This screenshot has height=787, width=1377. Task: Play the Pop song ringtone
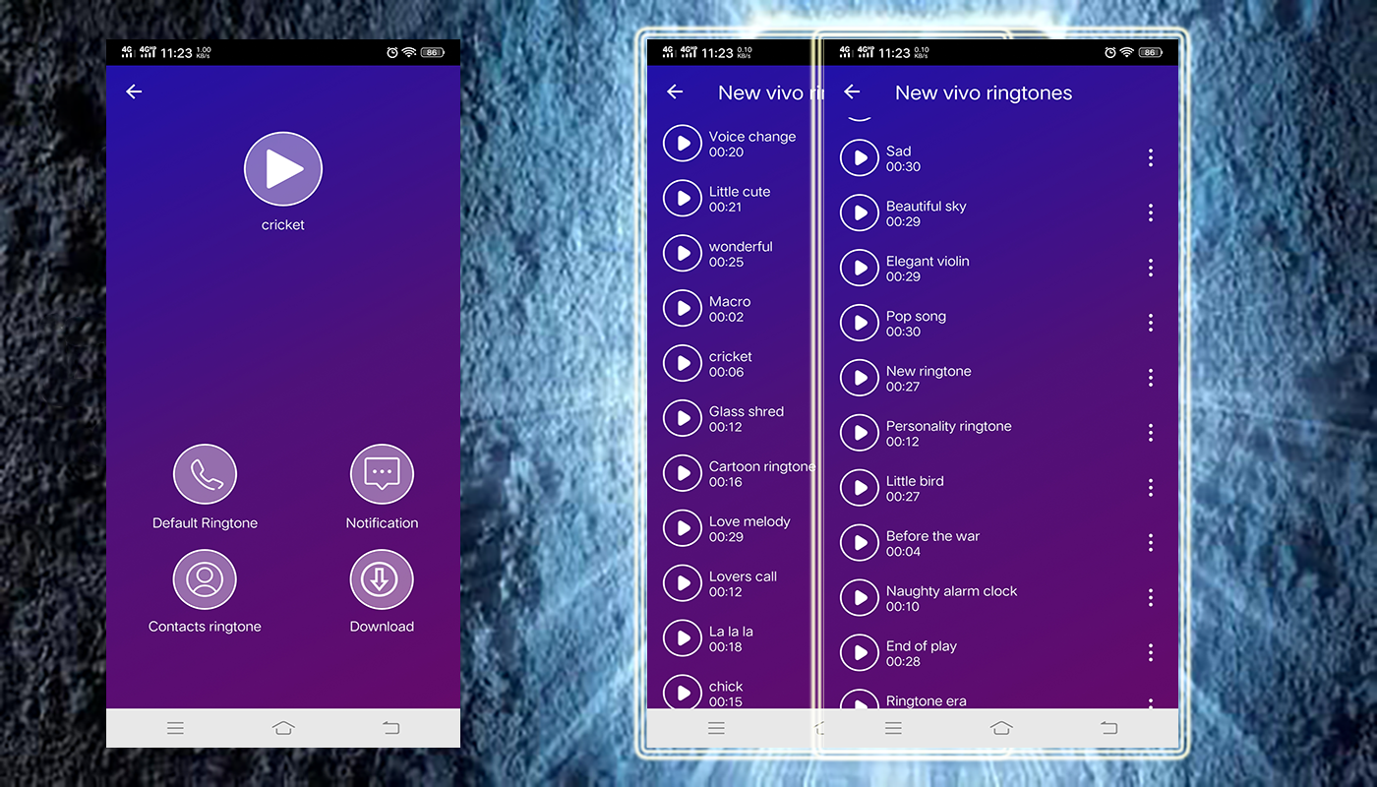[x=860, y=323]
